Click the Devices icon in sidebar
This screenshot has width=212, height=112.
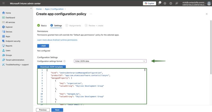coord(3,31)
